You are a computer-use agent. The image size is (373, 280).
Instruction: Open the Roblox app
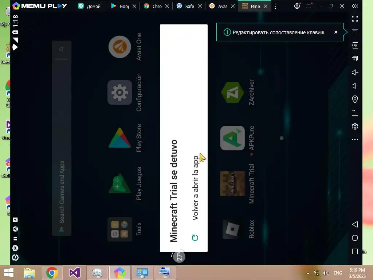point(232,229)
